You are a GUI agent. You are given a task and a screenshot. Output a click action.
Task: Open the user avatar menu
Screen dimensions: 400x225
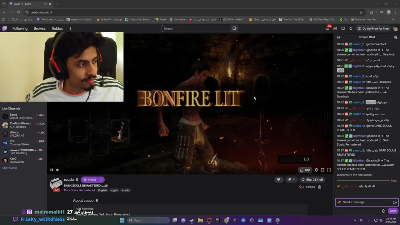[x=395, y=28]
